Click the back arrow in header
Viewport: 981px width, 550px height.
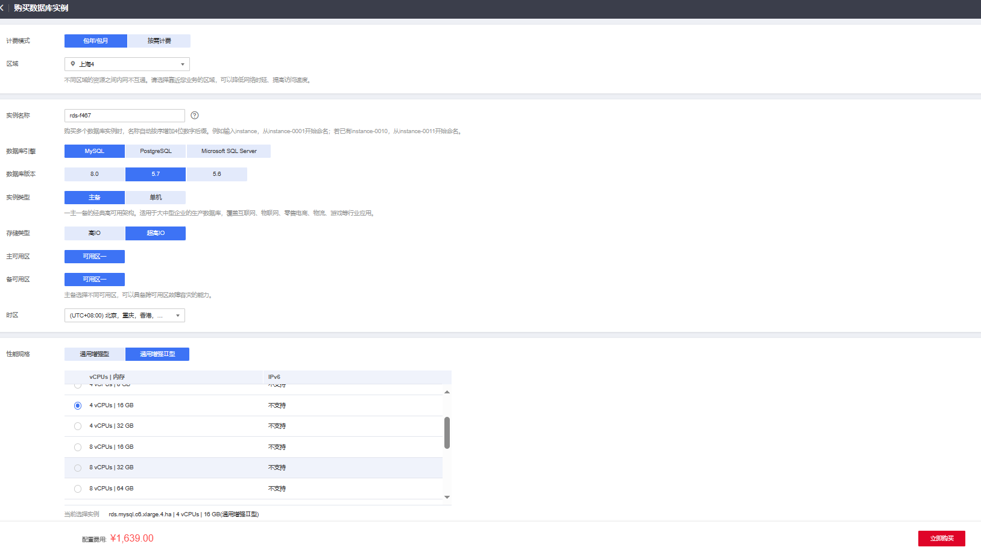click(2, 8)
